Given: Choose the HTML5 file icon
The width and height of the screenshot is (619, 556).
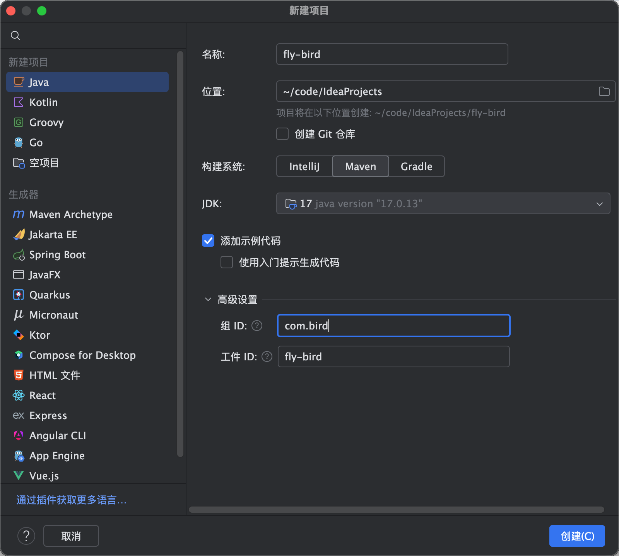Looking at the screenshot, I should click(19, 375).
